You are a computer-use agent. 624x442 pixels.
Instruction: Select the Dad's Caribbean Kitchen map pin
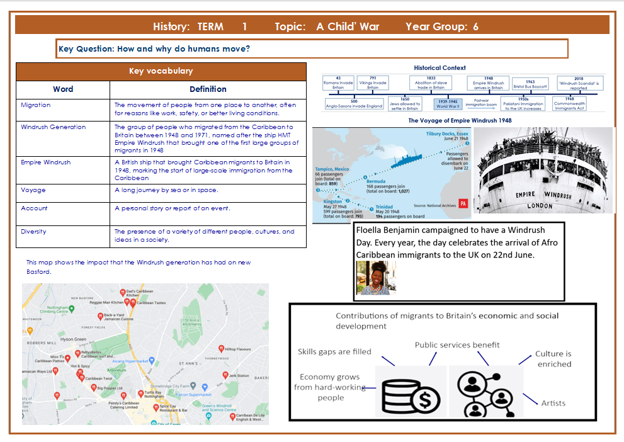coord(123,293)
